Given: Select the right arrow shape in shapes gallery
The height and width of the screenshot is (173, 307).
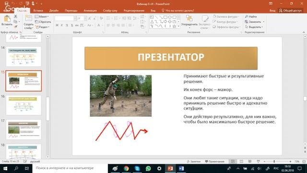Looking at the screenshot, I should click(165, 22).
